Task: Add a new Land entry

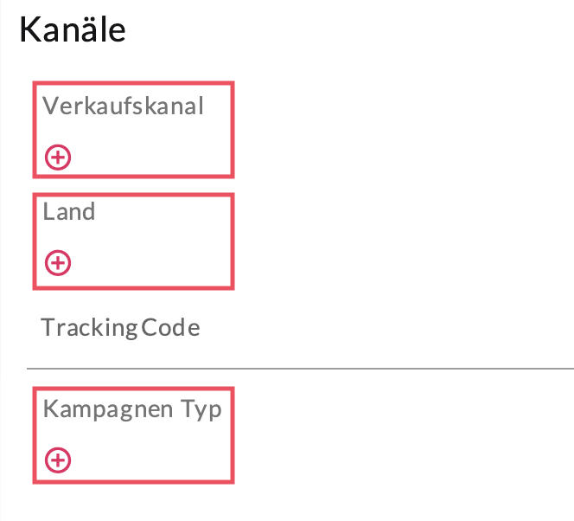Action: (x=58, y=262)
